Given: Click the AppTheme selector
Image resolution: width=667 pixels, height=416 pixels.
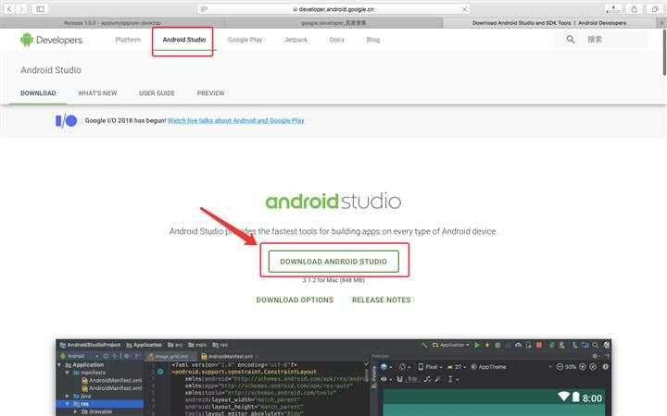Looking at the screenshot, I should tap(488, 367).
